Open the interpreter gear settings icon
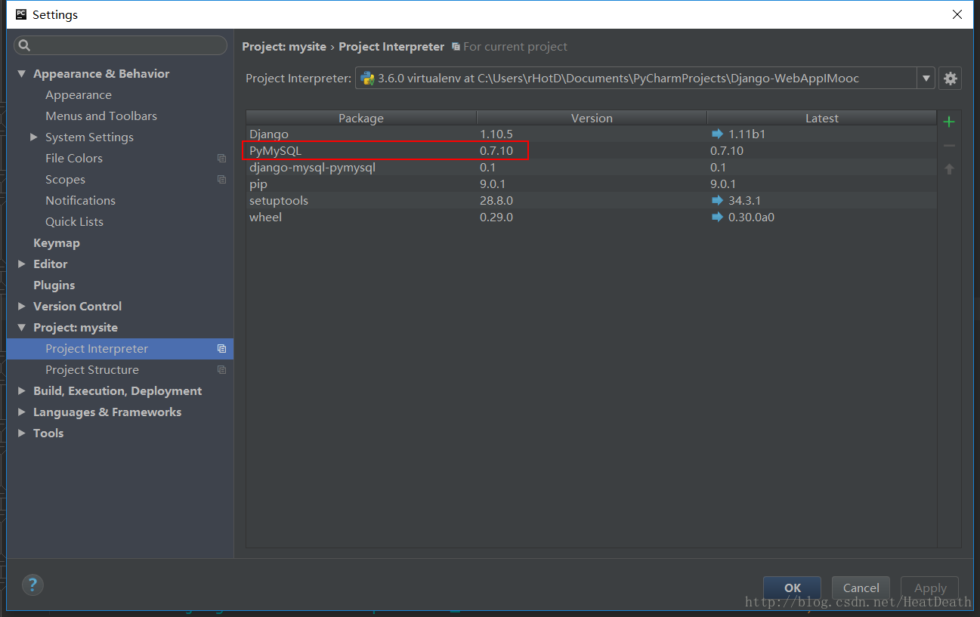 click(x=950, y=79)
